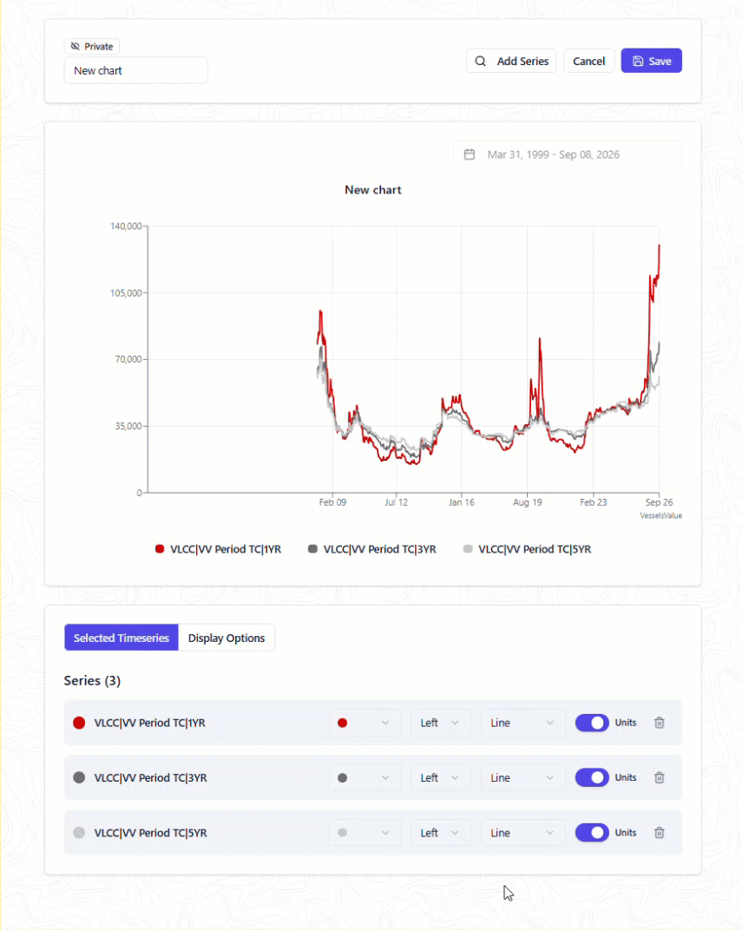This screenshot has height=930, width=743.
Task: Click the date range Mar 31, 1999 - Sep 08, 2026
Action: point(553,154)
